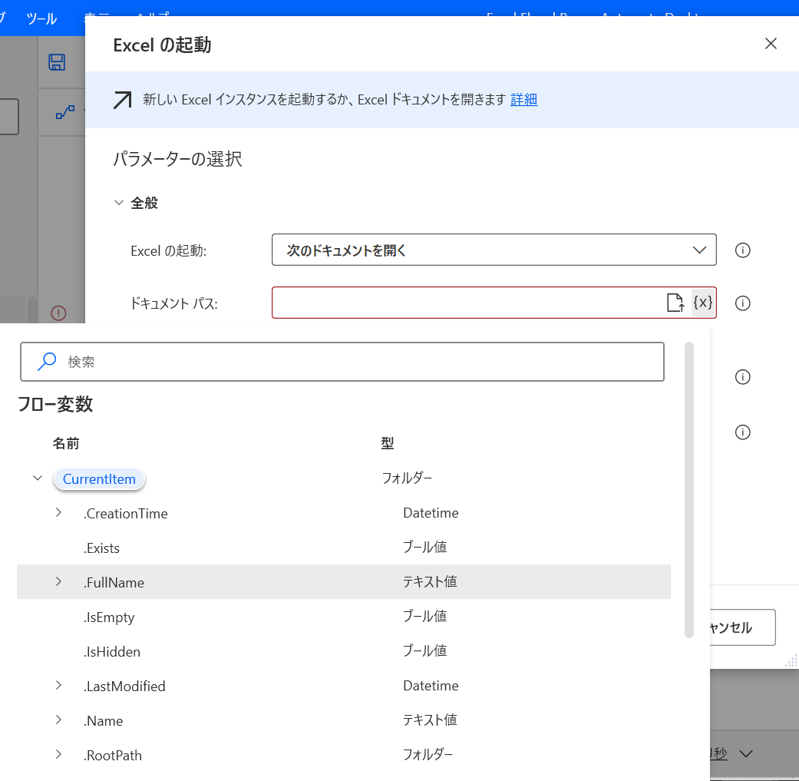The width and height of the screenshot is (799, 781).
Task: Select the .Name property name
Action: (x=103, y=721)
